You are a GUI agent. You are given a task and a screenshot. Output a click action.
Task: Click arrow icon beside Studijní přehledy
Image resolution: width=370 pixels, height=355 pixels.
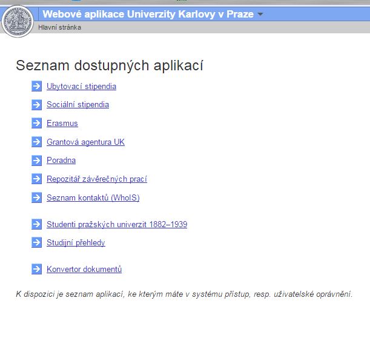pos(36,243)
